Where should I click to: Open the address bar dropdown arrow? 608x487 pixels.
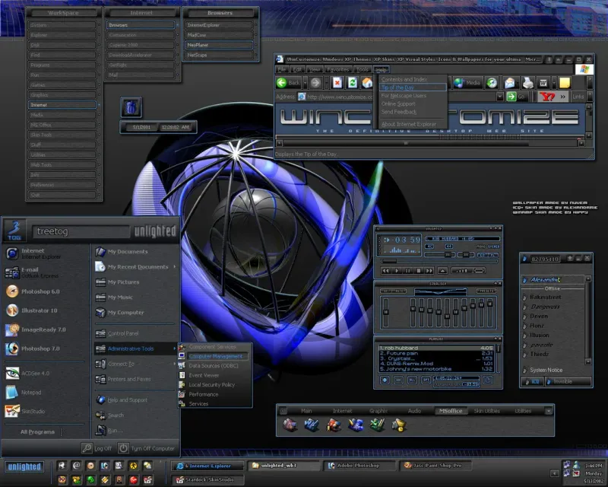[499, 97]
